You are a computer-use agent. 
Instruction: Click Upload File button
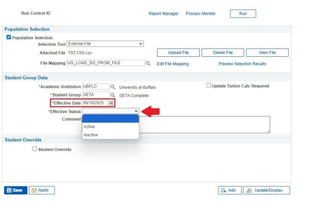[x=178, y=53]
